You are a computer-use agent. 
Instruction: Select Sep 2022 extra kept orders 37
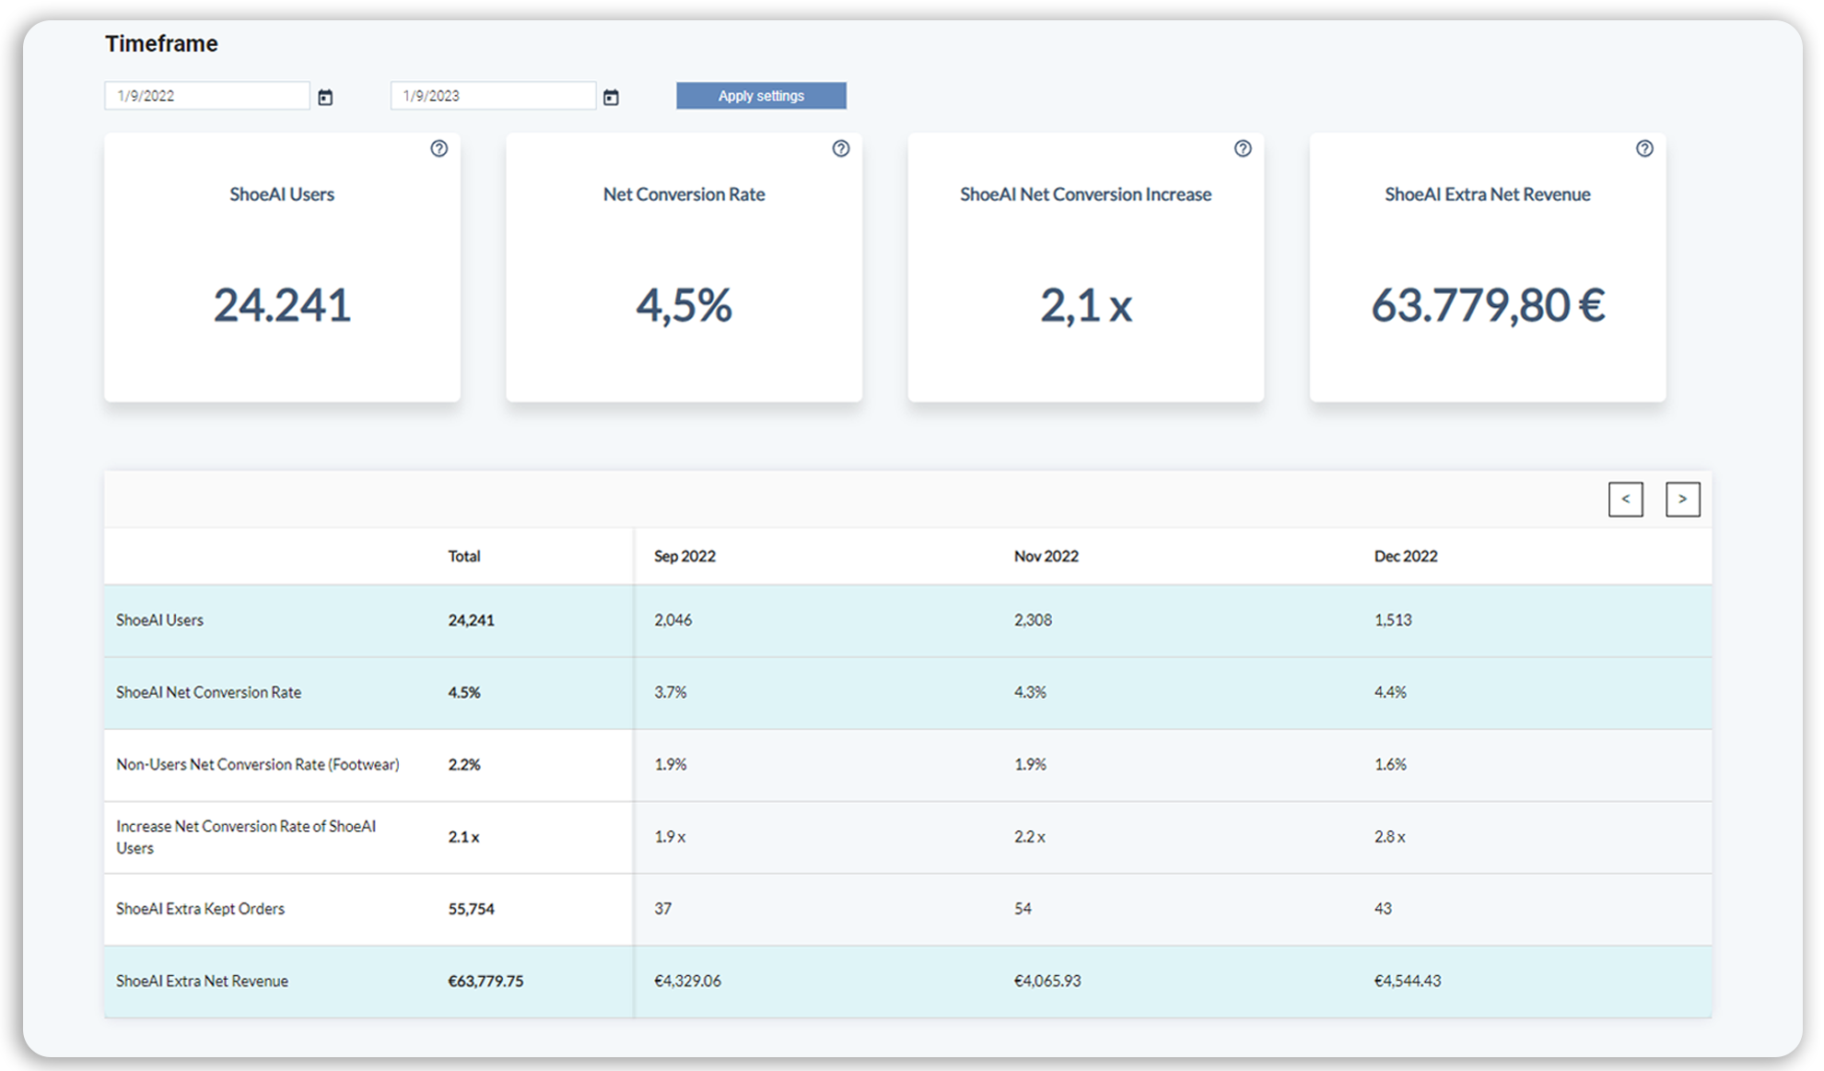pyautogui.click(x=663, y=909)
